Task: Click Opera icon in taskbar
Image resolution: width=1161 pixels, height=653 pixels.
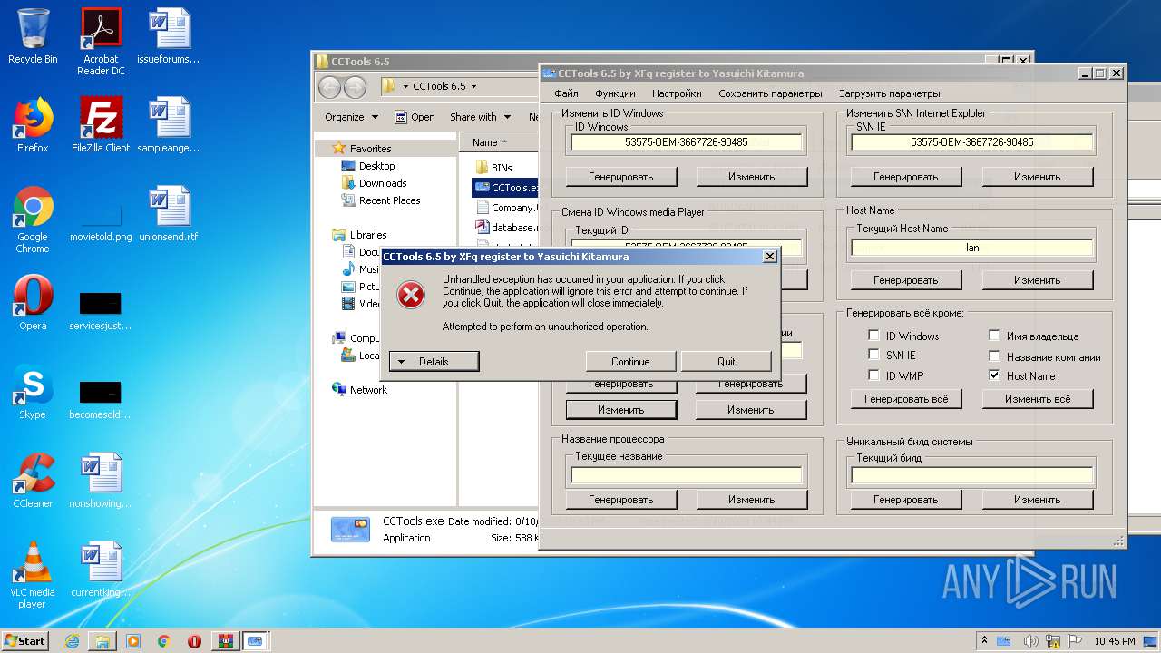Action: 194,641
